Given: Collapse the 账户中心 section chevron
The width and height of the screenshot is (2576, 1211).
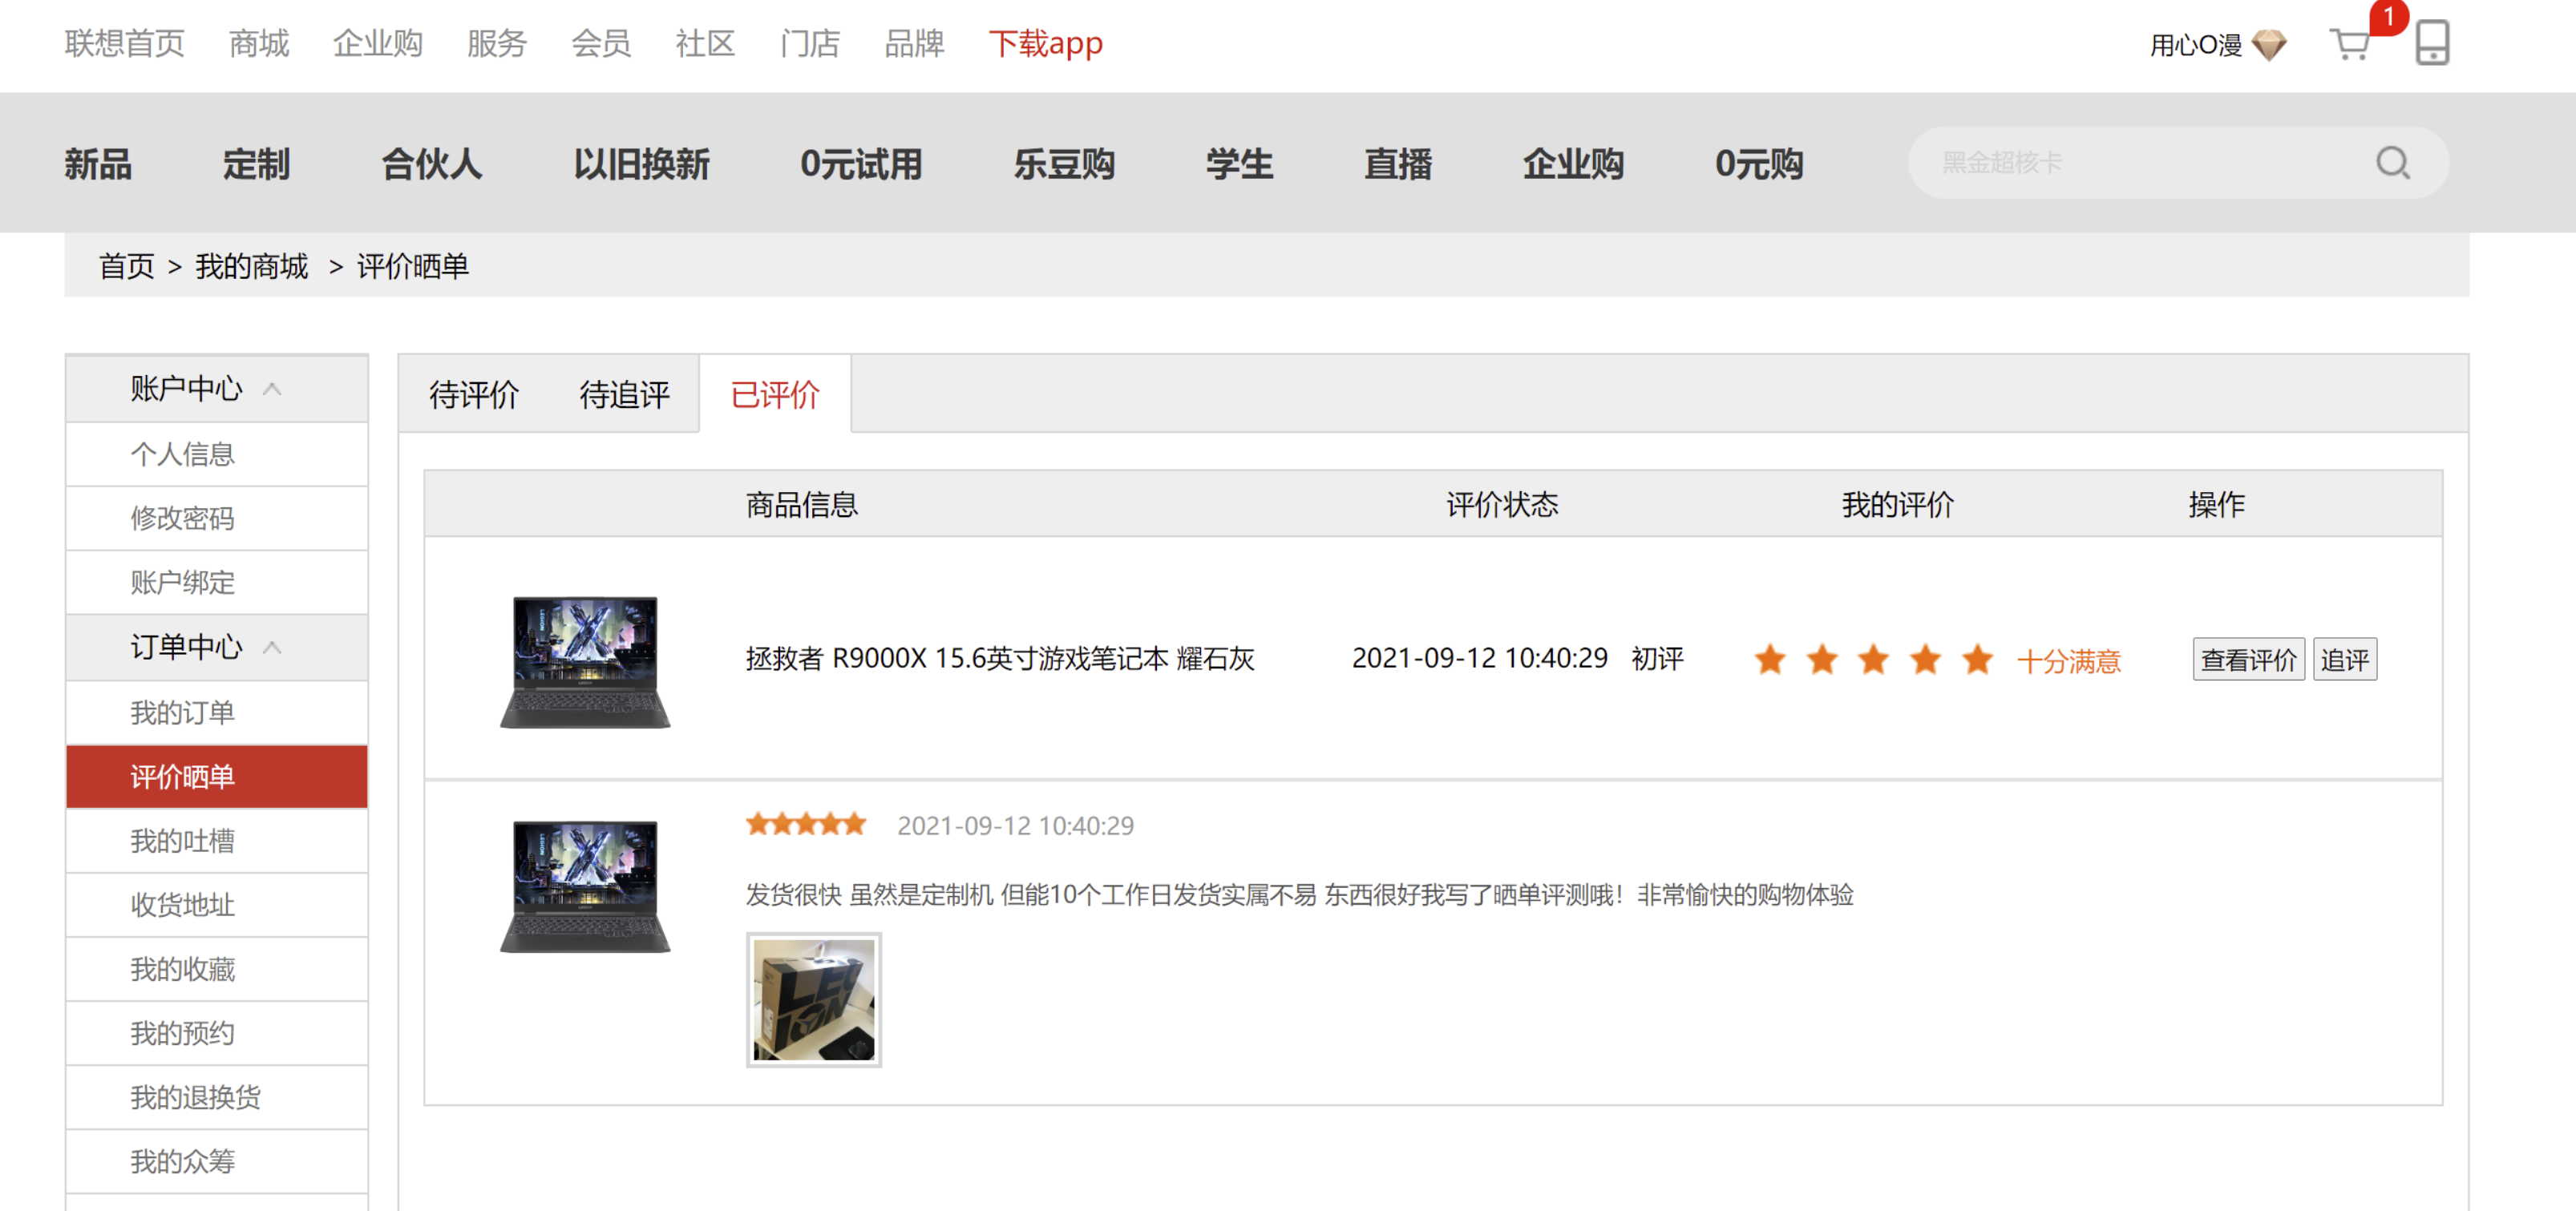Looking at the screenshot, I should 272,388.
